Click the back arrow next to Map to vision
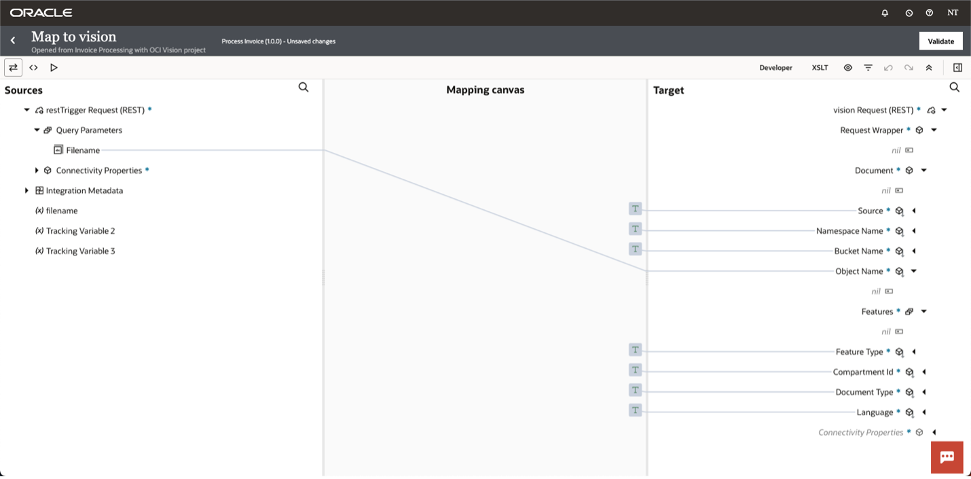971x479 pixels. point(12,40)
